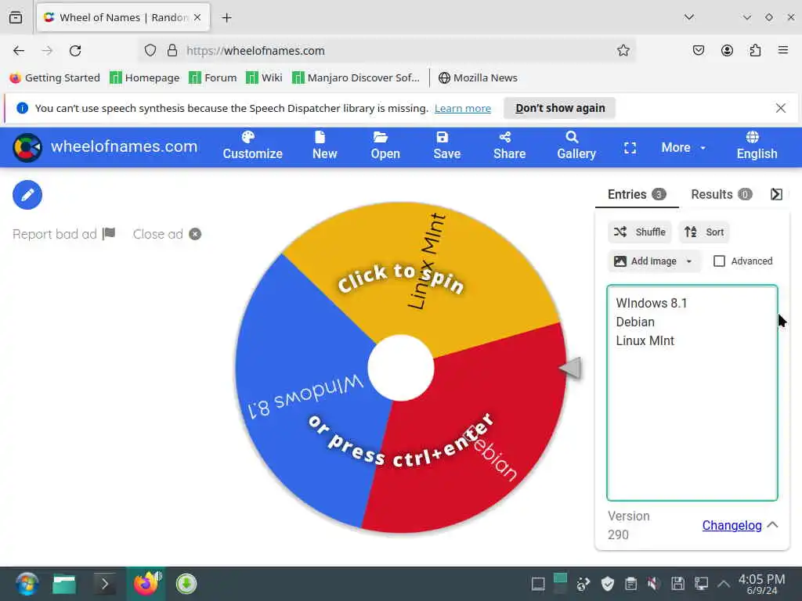
Task: Open the Changelog link
Action: pyautogui.click(x=732, y=525)
